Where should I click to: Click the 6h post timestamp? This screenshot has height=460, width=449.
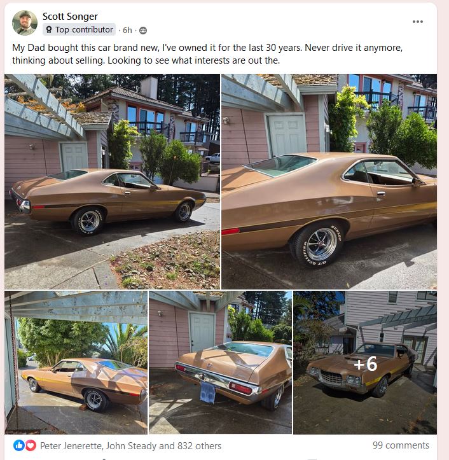[127, 30]
